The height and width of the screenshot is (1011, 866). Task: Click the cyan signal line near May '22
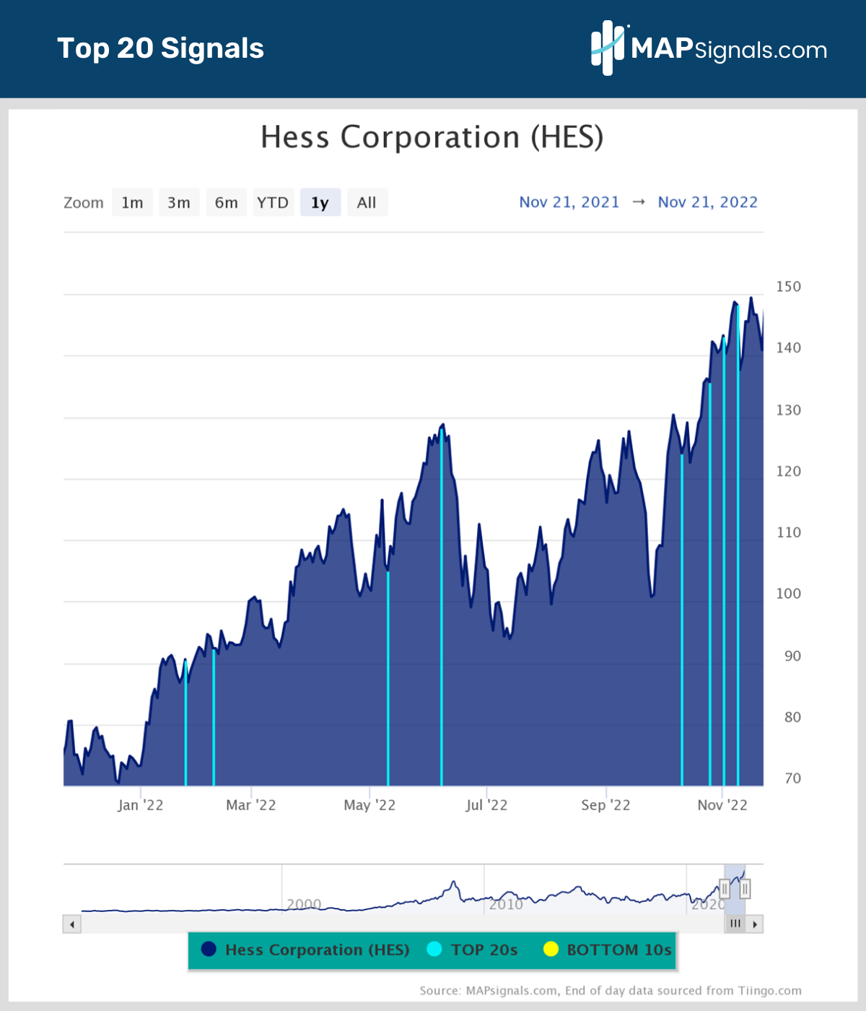pos(388,677)
